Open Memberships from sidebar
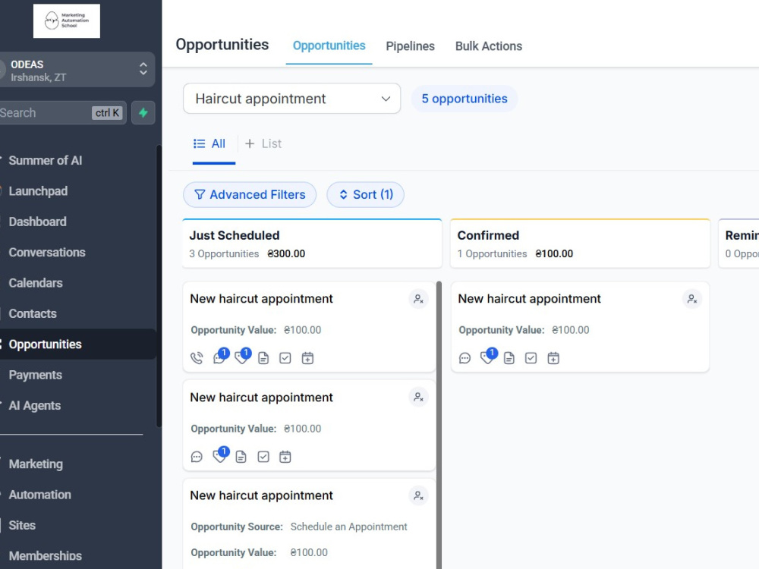 coord(45,556)
